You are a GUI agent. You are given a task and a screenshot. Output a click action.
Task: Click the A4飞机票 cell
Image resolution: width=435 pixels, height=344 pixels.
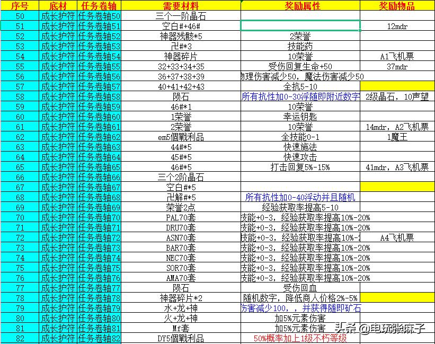tap(397, 237)
